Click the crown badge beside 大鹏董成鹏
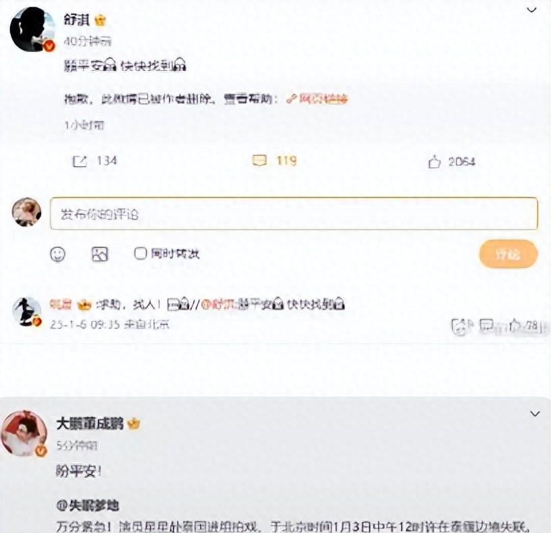Screen dimensions: 551x533 (134, 424)
